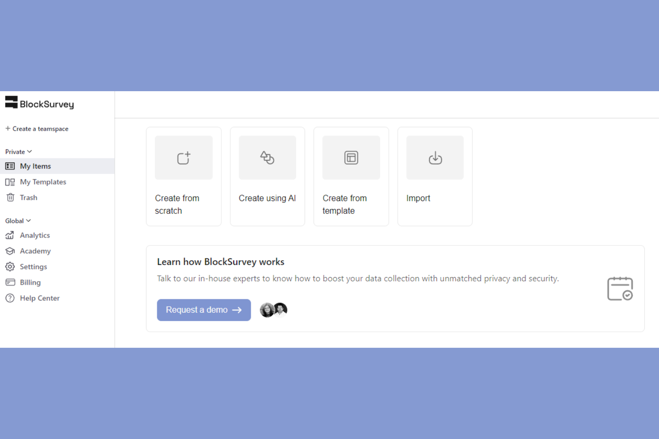Click the Academy graduation cap icon

[10, 251]
